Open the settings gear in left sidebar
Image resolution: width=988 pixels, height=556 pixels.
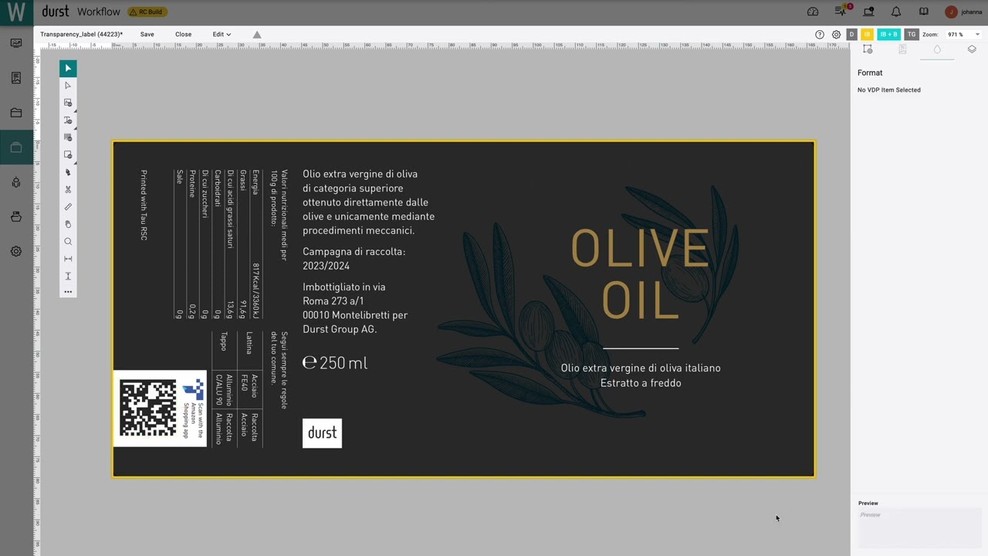[x=16, y=252]
